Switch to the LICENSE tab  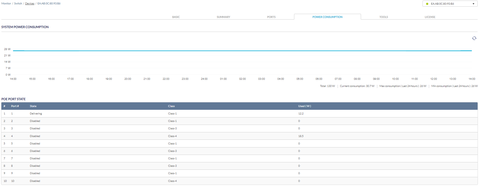click(430, 17)
